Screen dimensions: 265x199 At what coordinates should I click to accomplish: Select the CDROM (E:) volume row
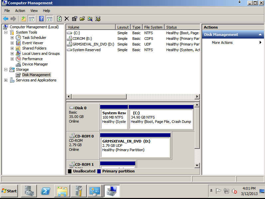tap(133, 39)
